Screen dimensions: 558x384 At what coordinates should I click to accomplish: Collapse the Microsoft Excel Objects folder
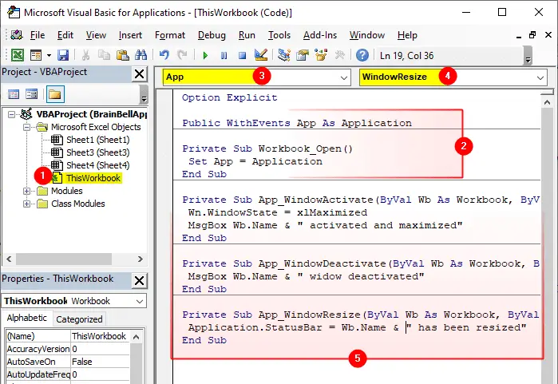[x=26, y=127]
